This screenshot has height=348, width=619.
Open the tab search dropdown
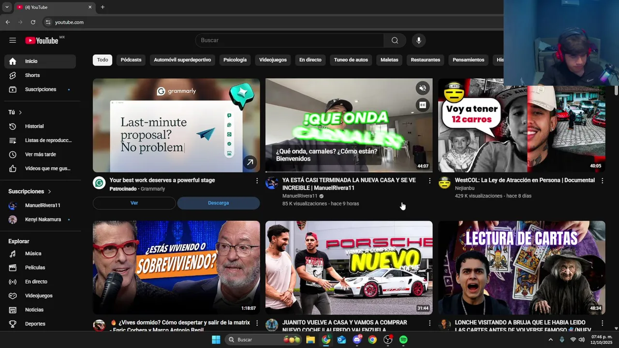pyautogui.click(x=7, y=7)
